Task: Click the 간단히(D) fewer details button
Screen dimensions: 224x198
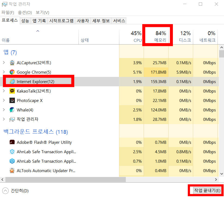Action: (x=15, y=191)
